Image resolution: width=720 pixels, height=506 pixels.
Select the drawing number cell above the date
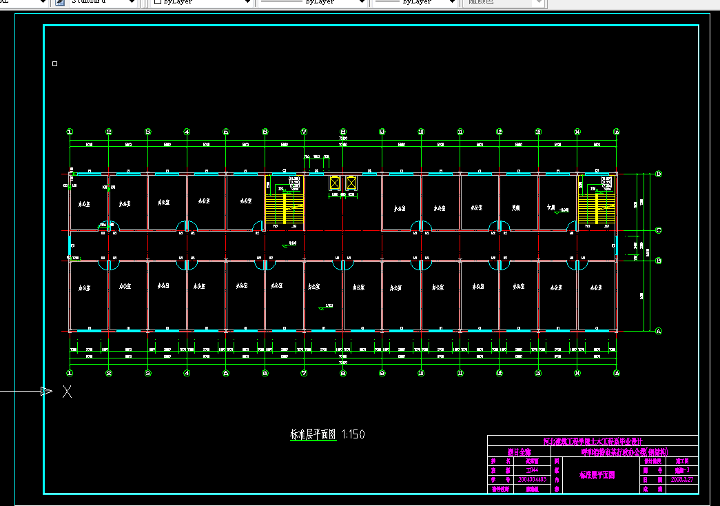[682, 470]
